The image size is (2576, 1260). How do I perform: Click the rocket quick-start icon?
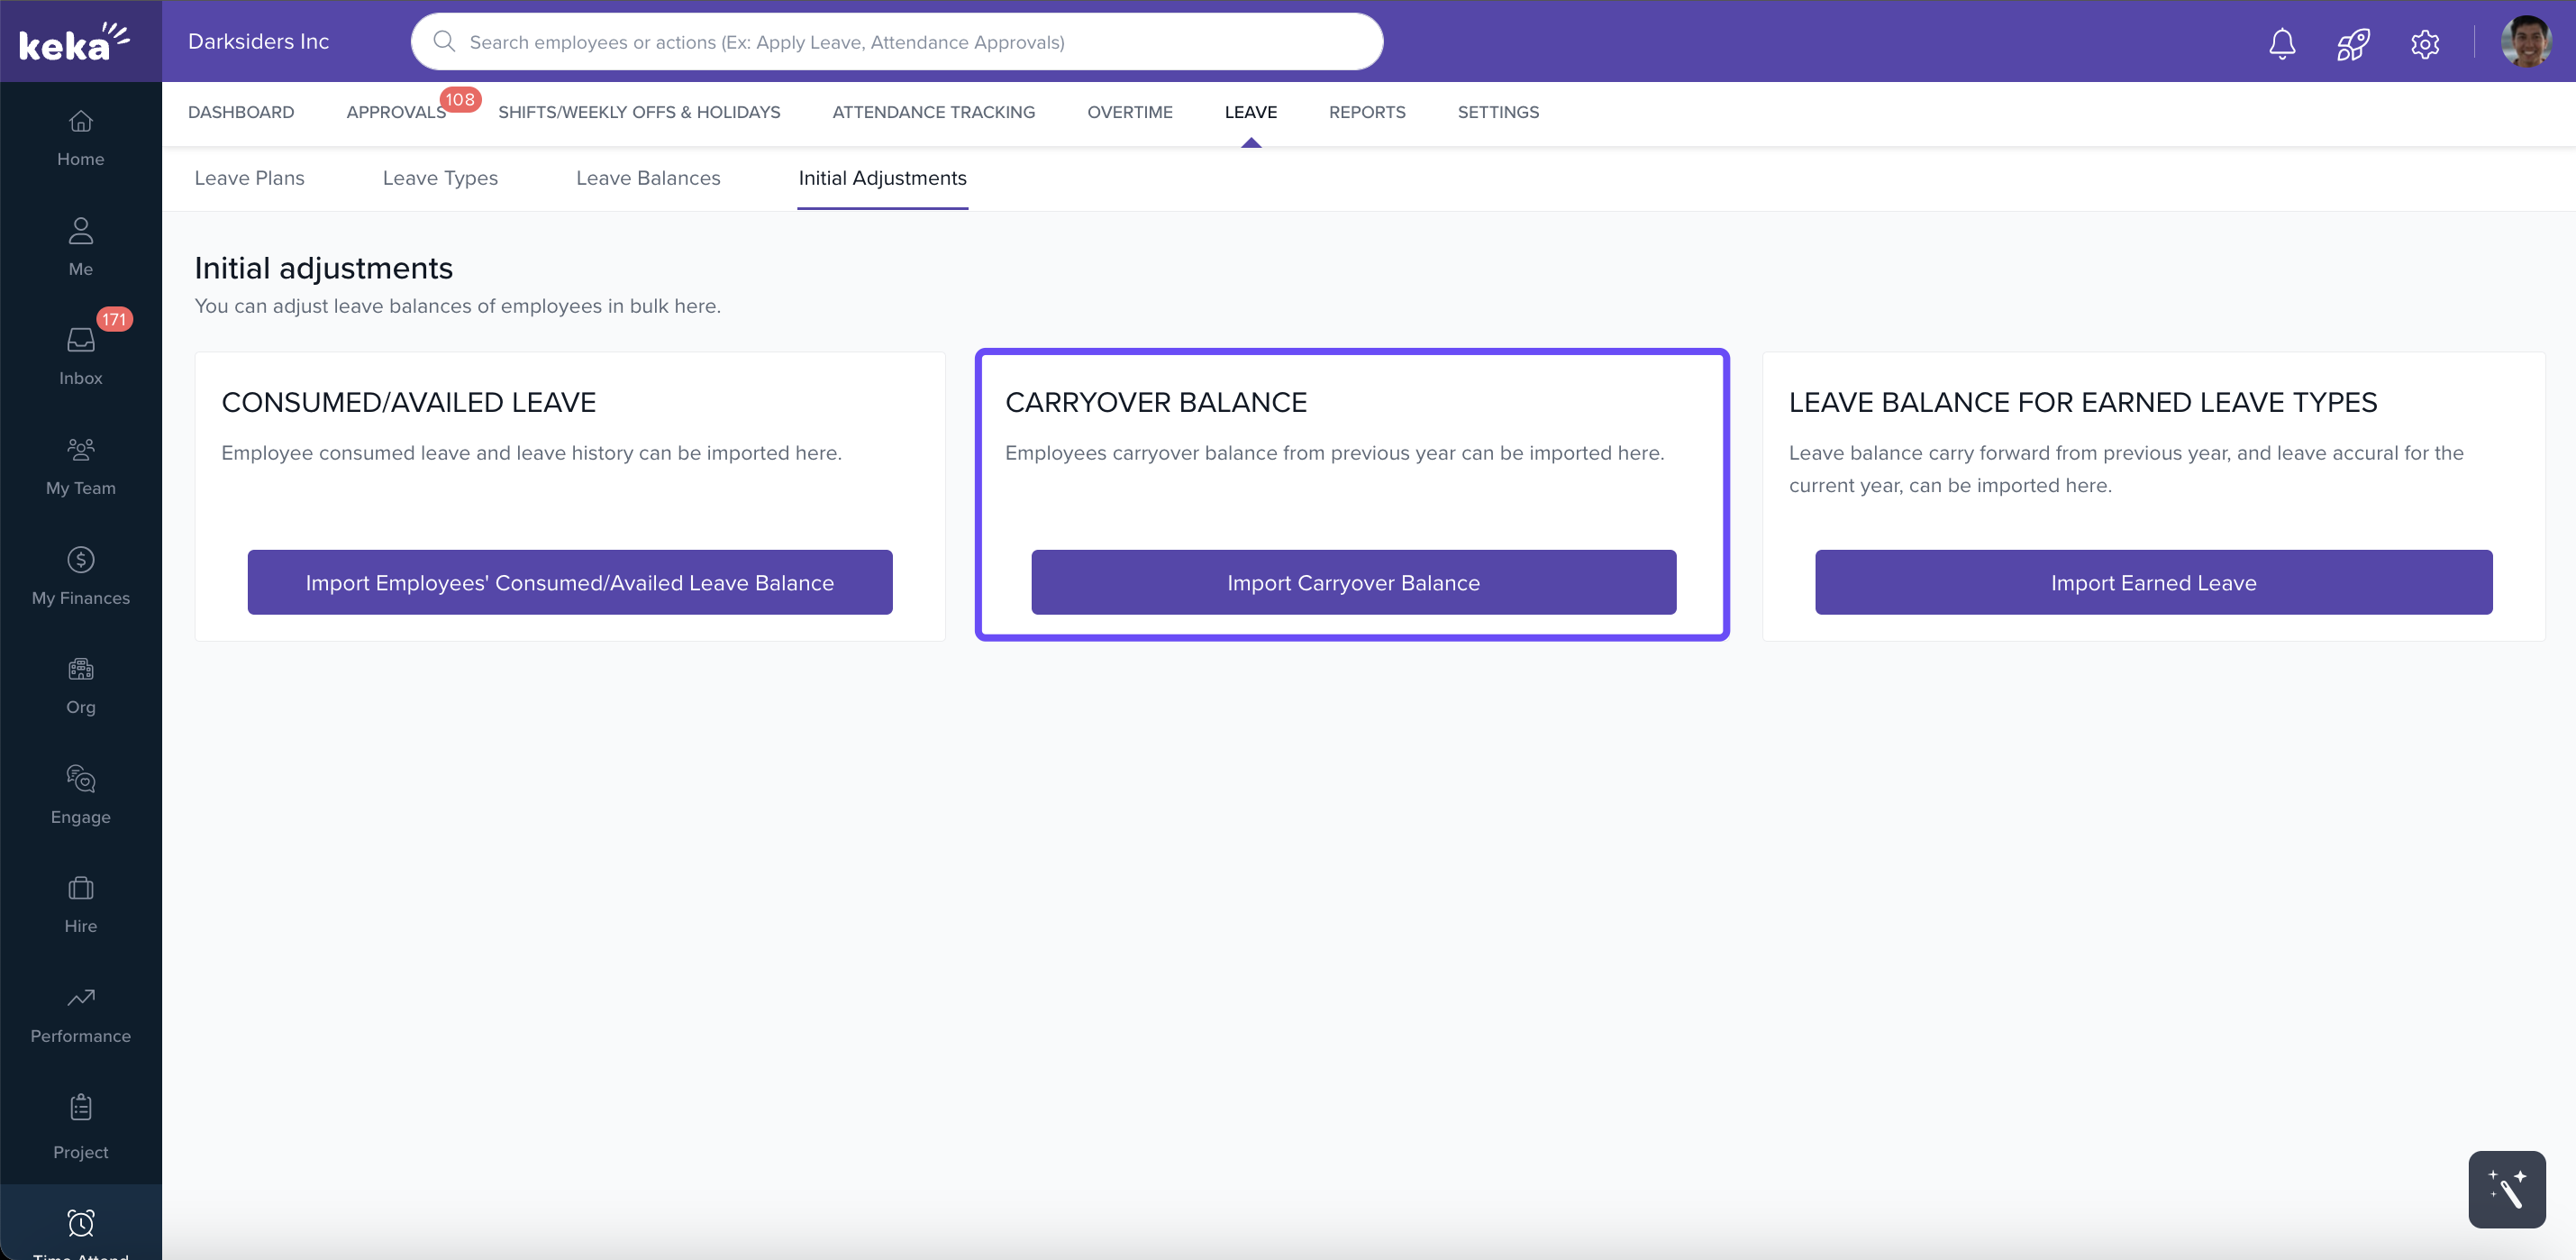point(2352,43)
